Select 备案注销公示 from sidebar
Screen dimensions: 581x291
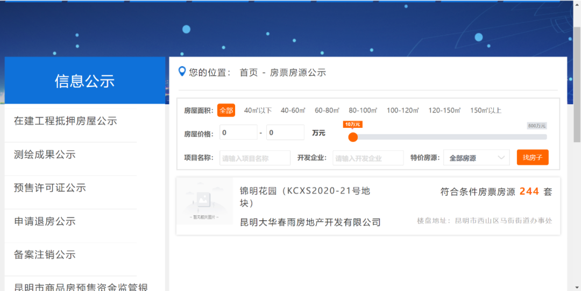tap(45, 254)
